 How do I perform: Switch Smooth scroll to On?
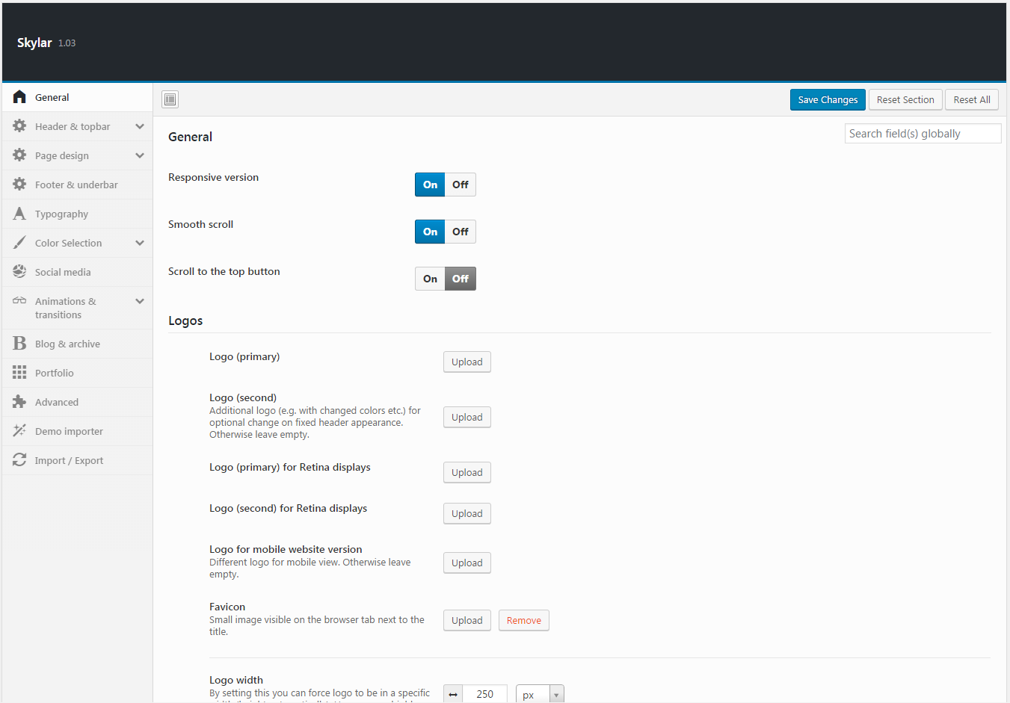click(430, 232)
